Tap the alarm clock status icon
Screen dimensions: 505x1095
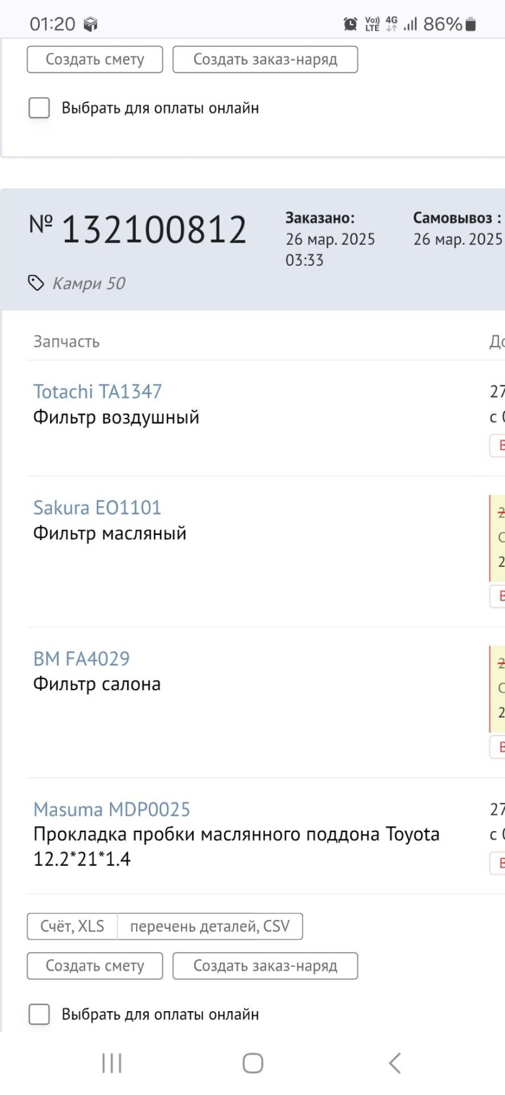click(x=351, y=24)
